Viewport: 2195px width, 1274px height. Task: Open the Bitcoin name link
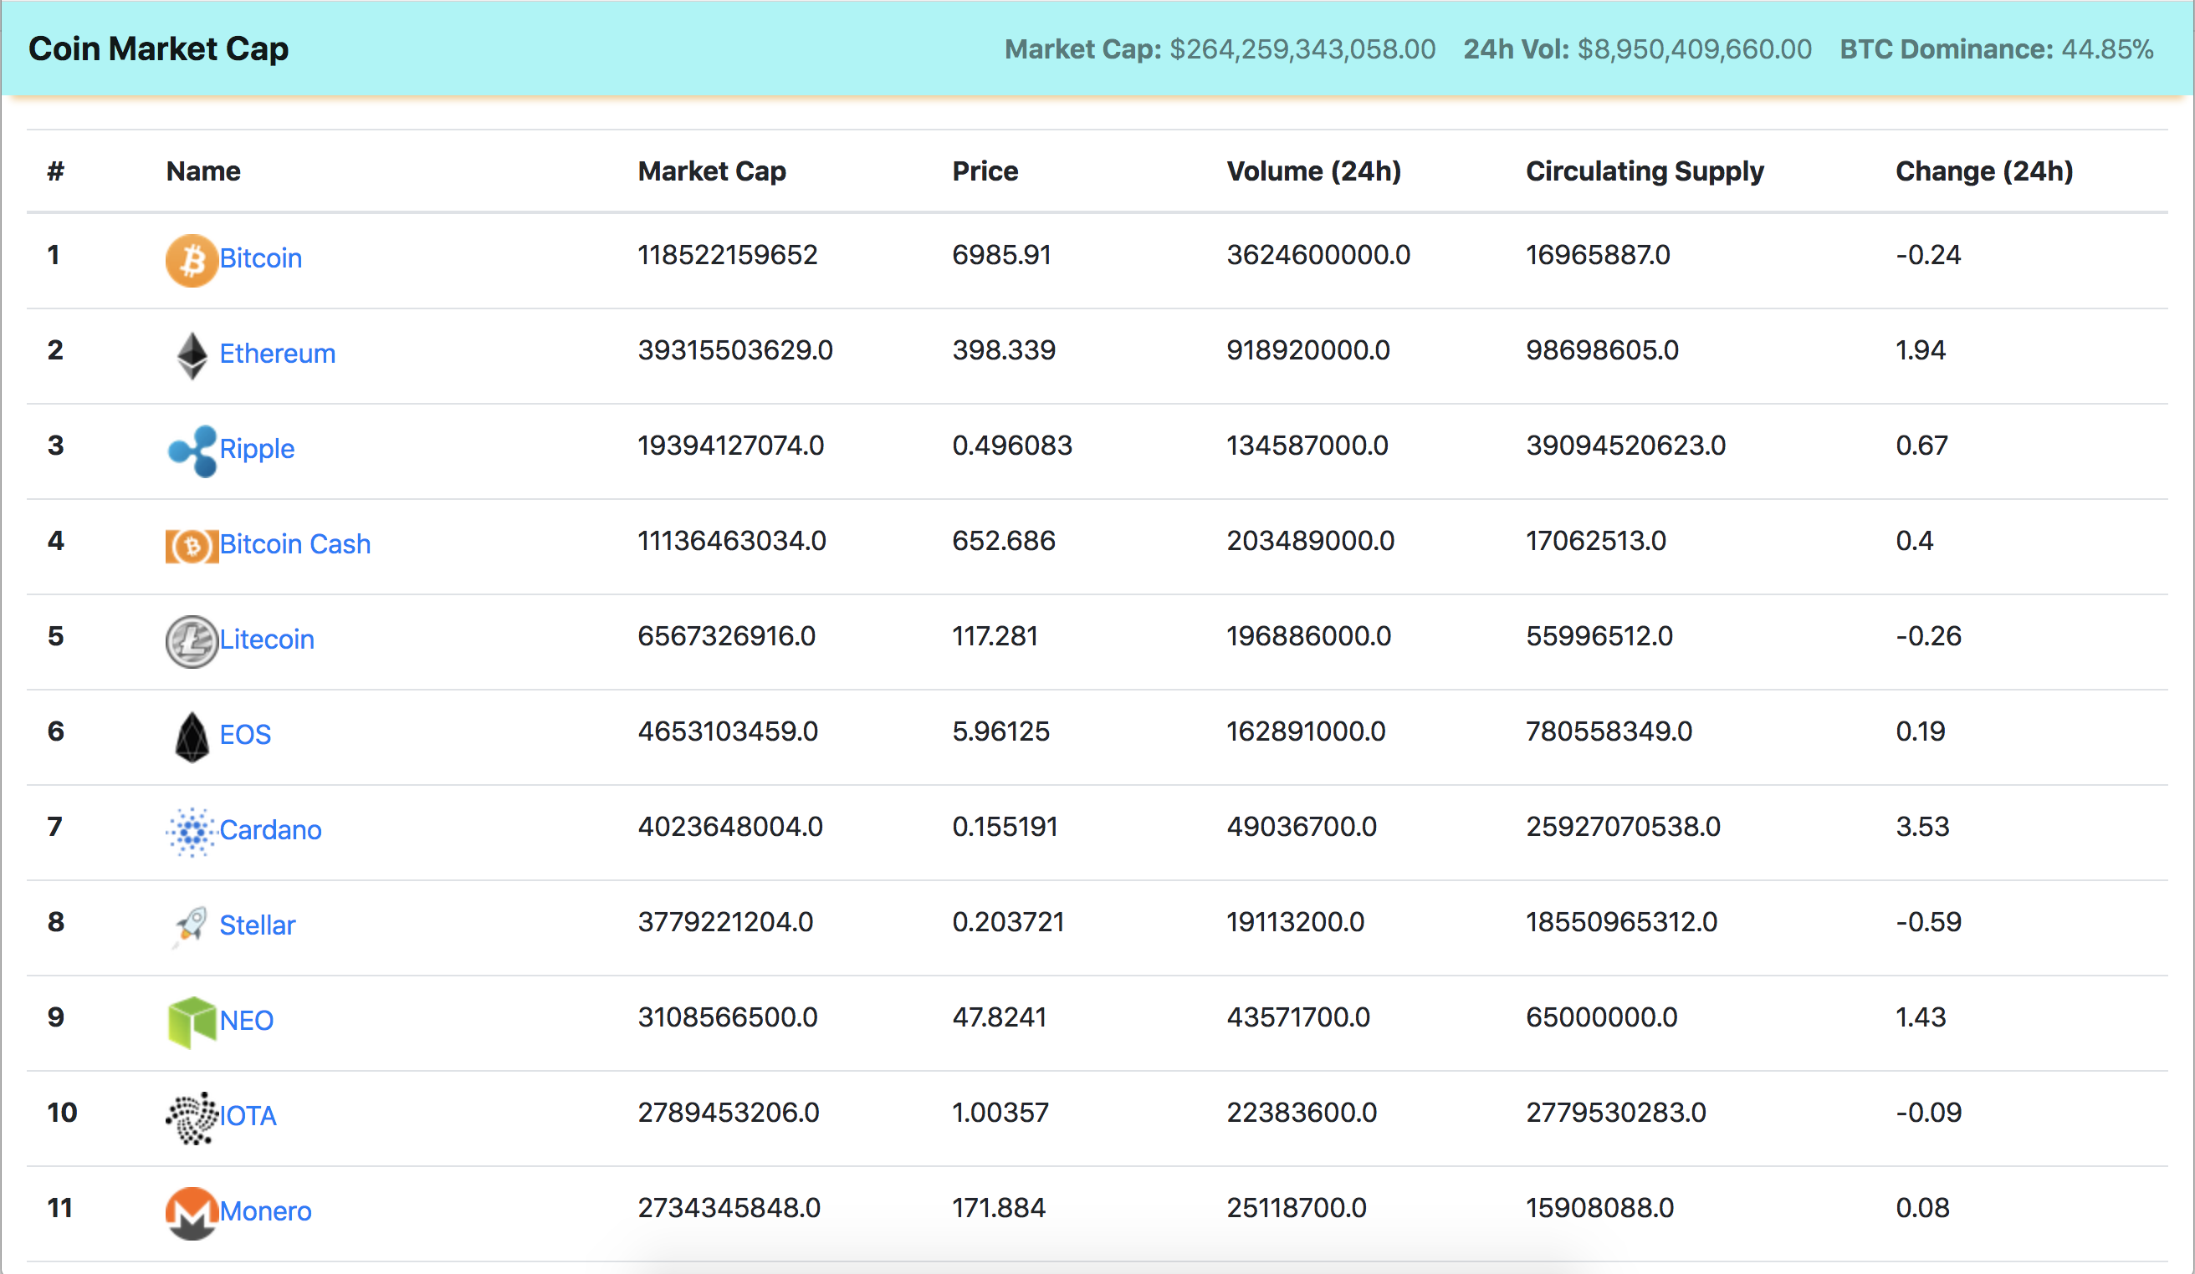260,258
